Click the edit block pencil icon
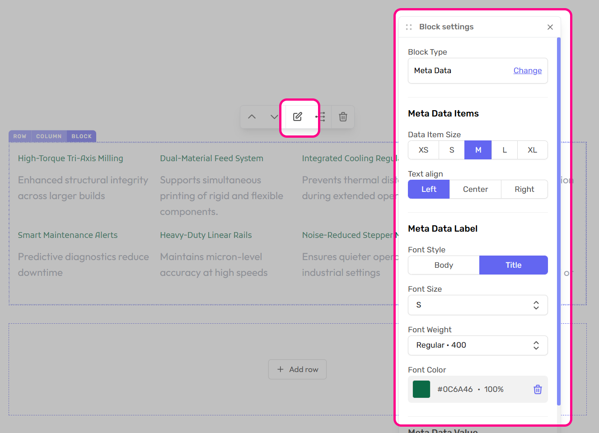Screen dimensions: 599x433 (x=297, y=116)
